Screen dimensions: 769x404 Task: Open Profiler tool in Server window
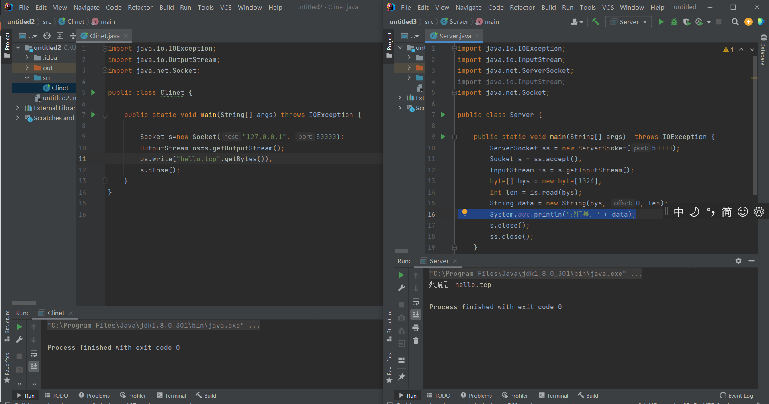point(515,396)
